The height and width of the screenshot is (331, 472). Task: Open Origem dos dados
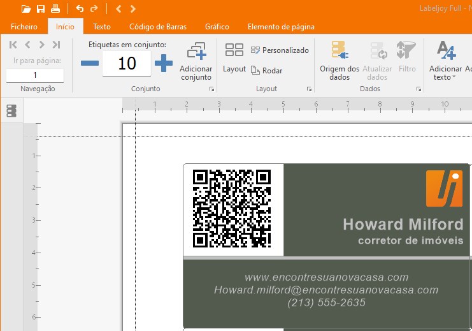tap(340, 61)
